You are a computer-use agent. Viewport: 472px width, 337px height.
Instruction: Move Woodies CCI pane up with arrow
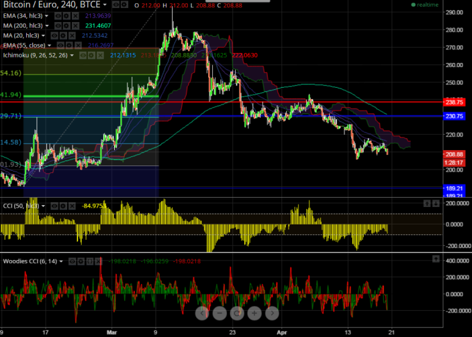click(x=436, y=259)
